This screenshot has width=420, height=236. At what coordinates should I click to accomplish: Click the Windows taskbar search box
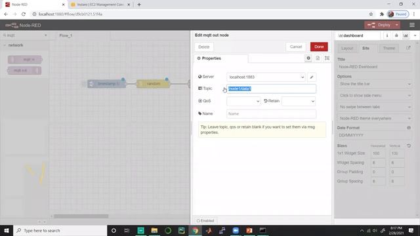tap(60, 230)
